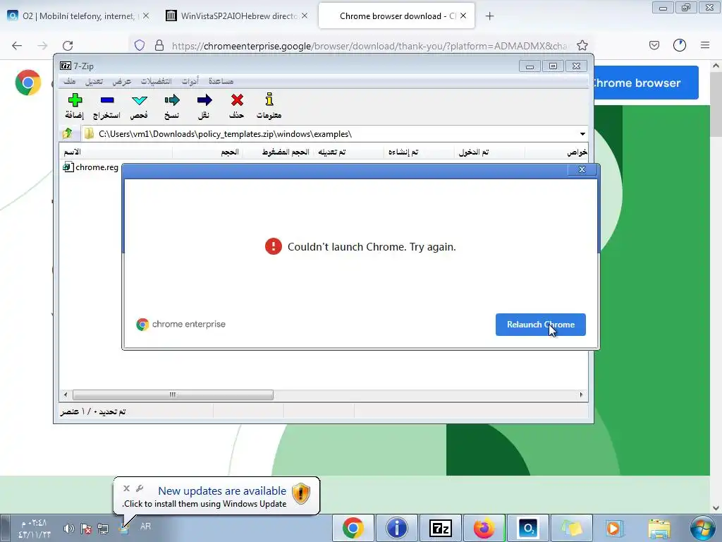Click the AR language indicator
The width and height of the screenshot is (722, 542).
145,526
